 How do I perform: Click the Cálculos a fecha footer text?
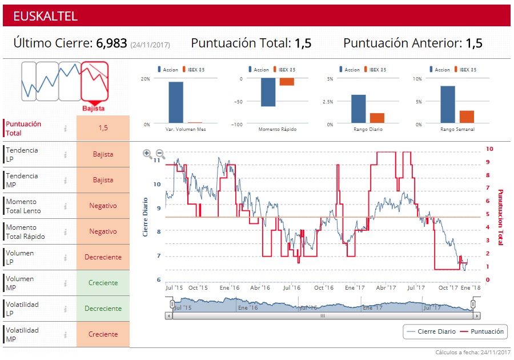(x=473, y=352)
